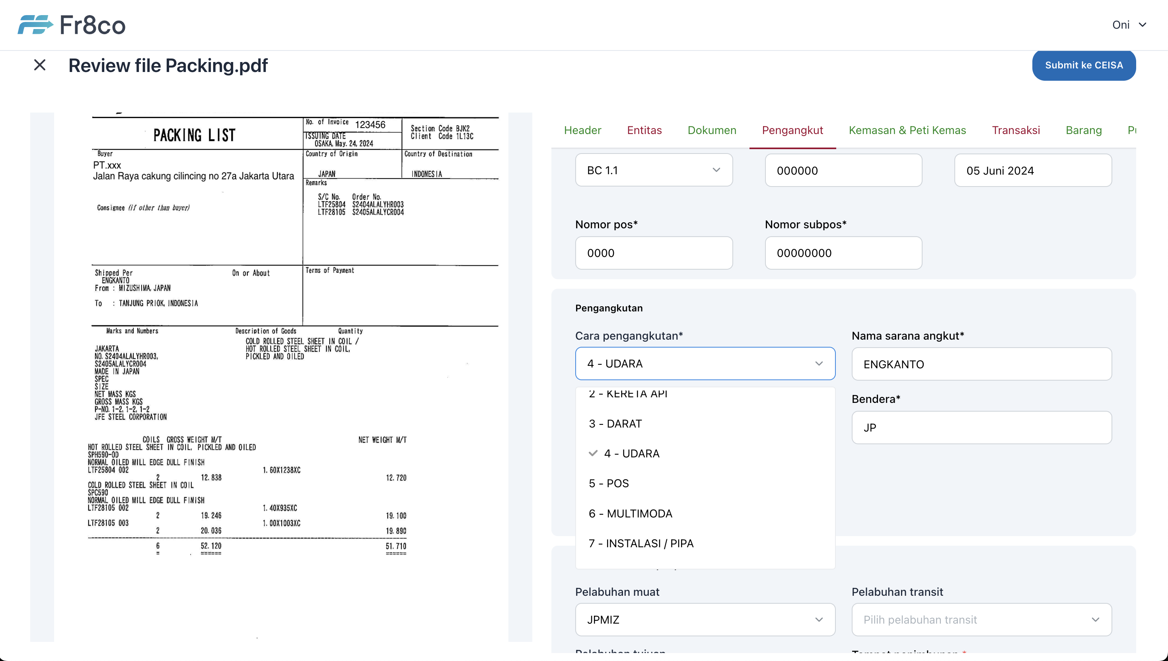Switch to the Header tab
Image resolution: width=1168 pixels, height=661 pixels.
582,130
